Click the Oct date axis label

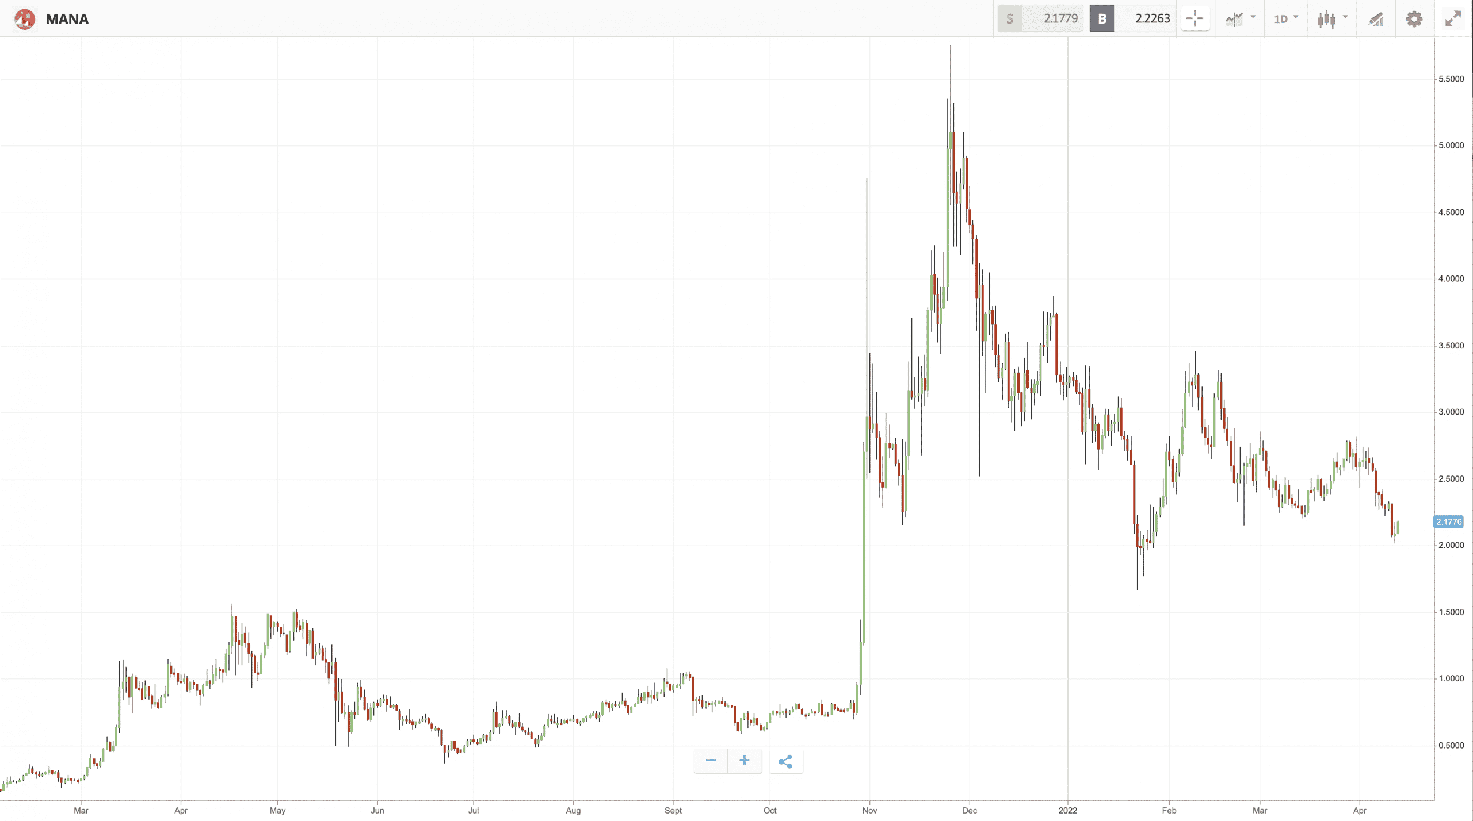(770, 811)
